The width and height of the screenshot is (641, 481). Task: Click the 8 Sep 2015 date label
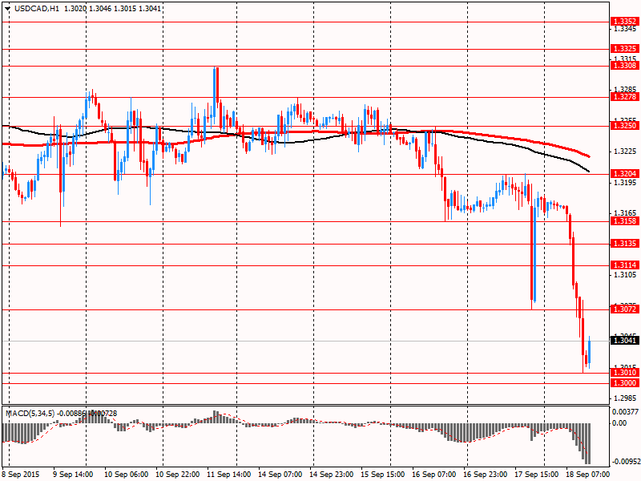pos(21,475)
